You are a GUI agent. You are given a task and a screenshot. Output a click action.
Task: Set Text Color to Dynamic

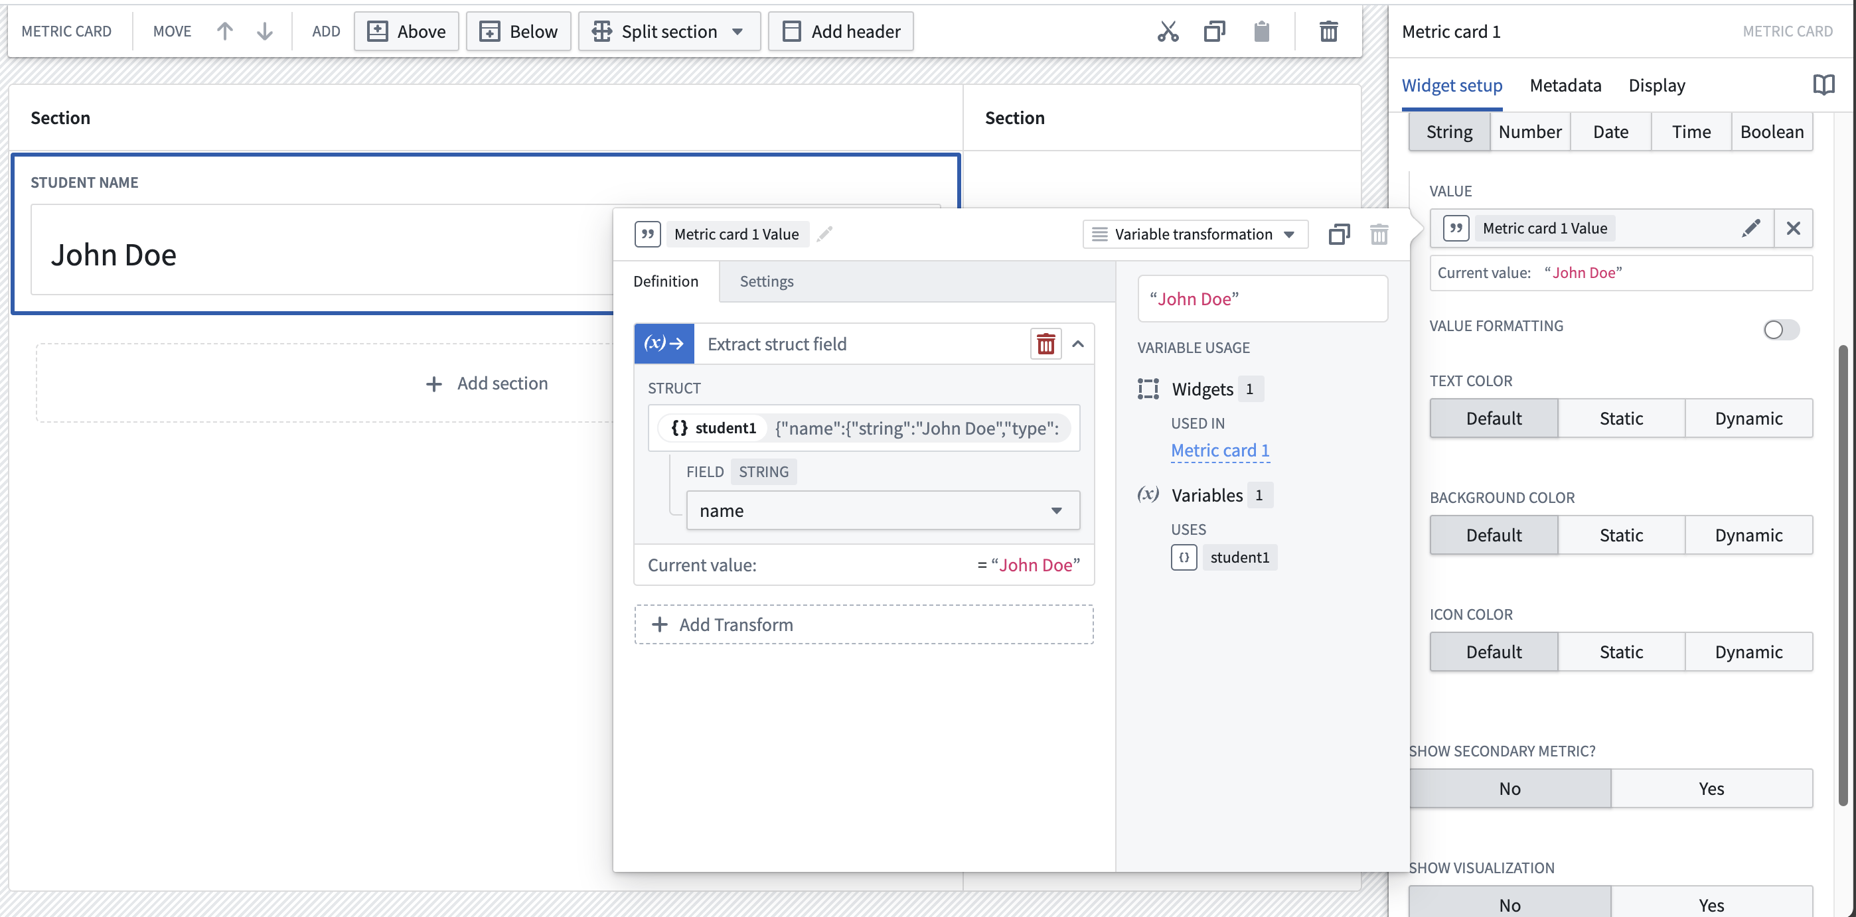1748,419
